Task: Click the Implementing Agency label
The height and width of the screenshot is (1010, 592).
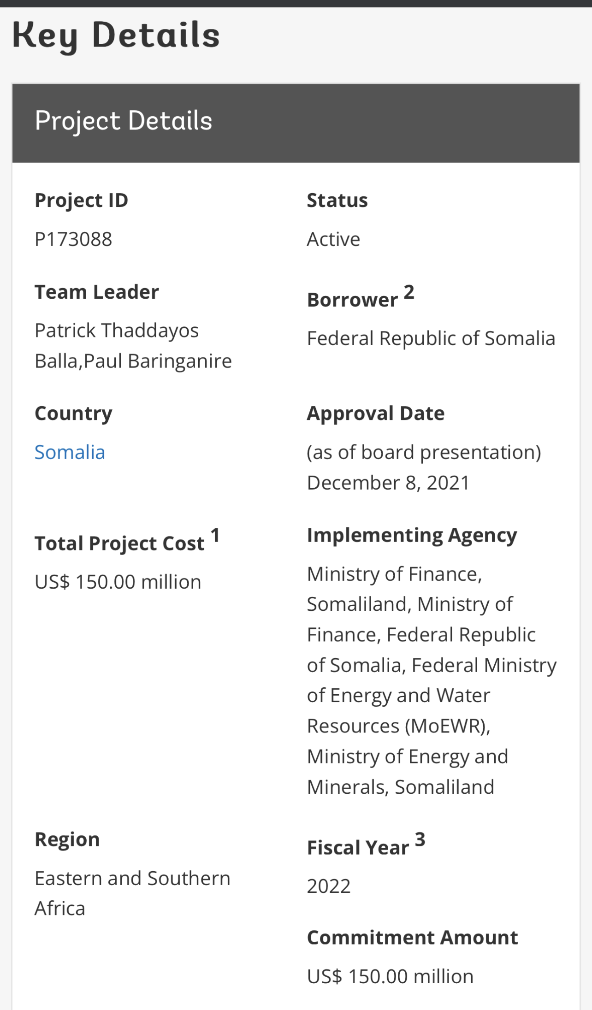Action: pos(412,535)
